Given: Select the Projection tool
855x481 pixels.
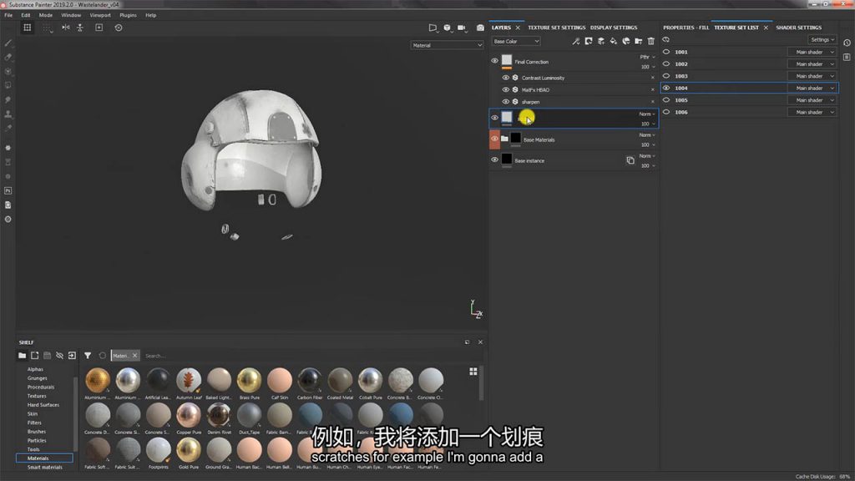Looking at the screenshot, I should point(8,72).
